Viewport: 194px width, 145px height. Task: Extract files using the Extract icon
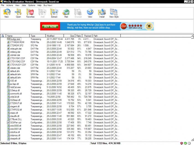coord(54,13)
